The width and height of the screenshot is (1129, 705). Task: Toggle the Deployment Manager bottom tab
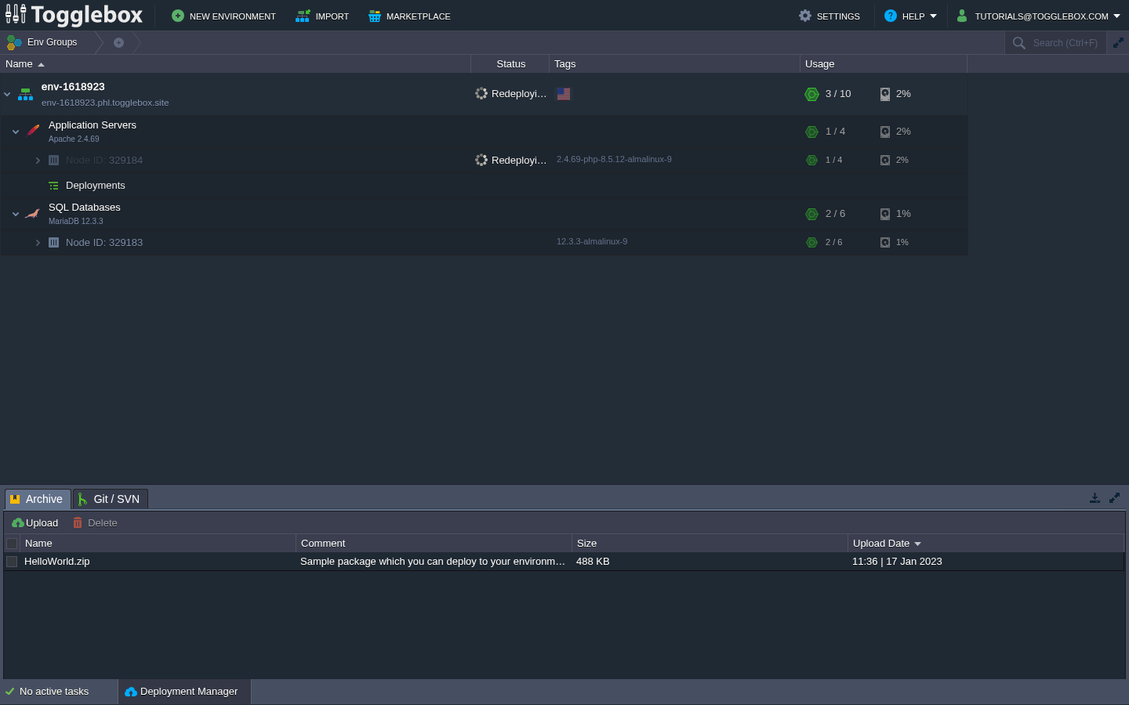(184, 692)
